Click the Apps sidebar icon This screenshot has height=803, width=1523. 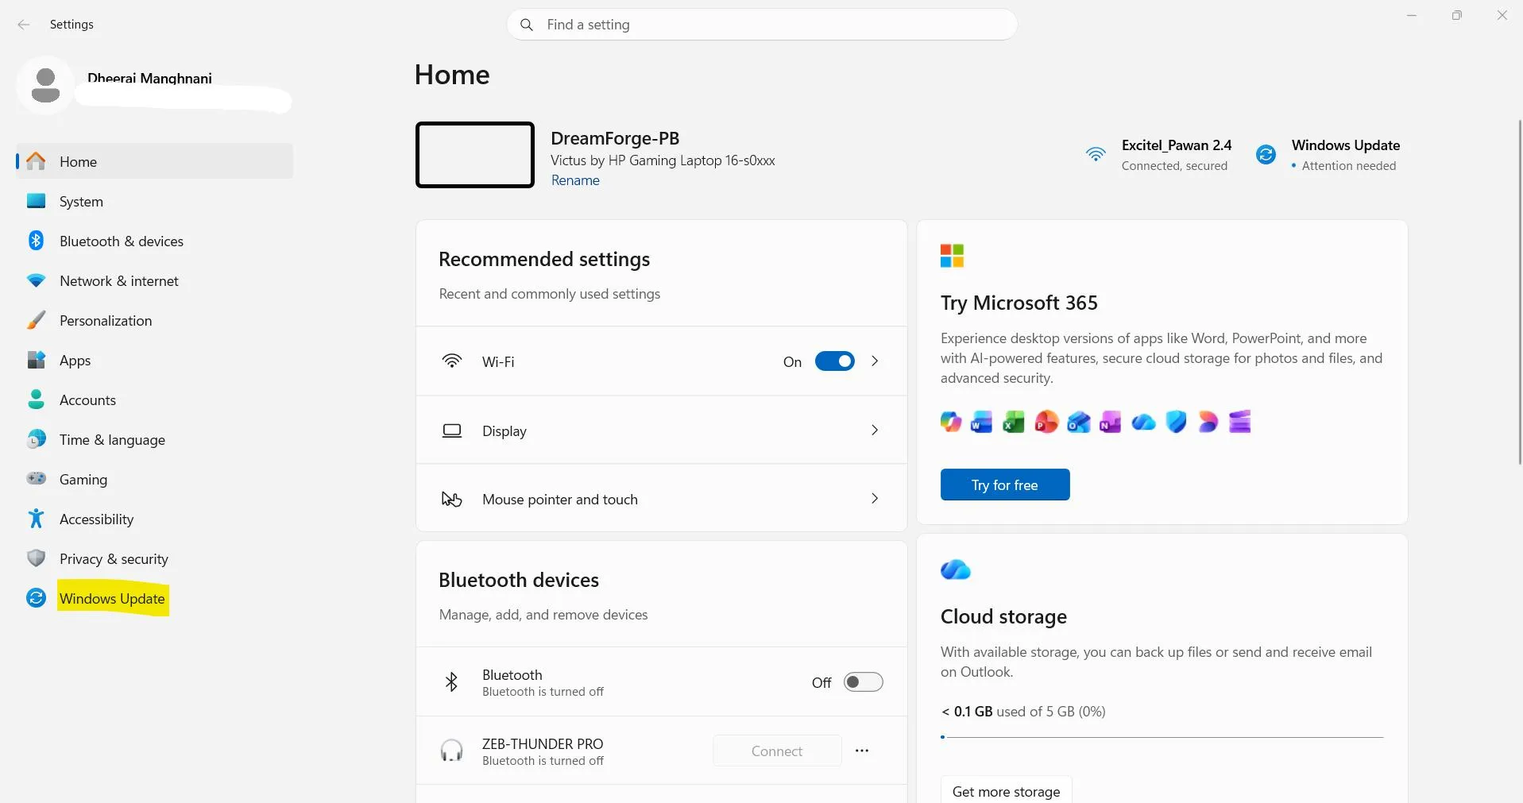tap(36, 360)
